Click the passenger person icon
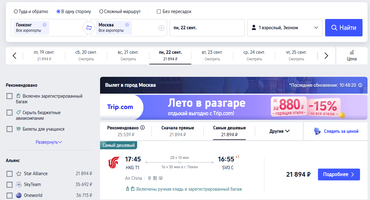The height and width of the screenshot is (200, 370). [x=254, y=28]
